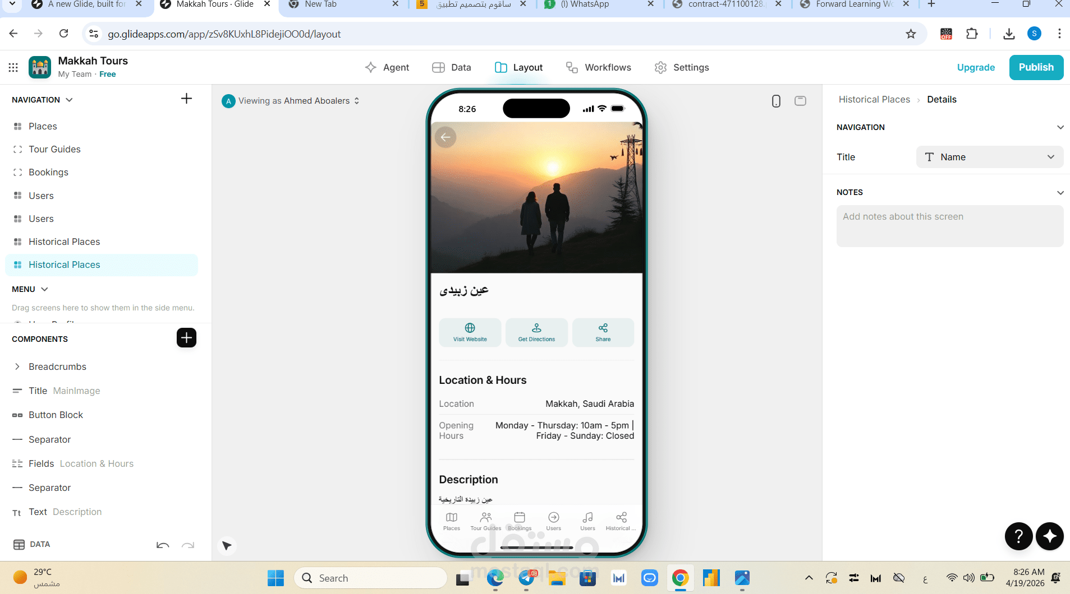The width and height of the screenshot is (1070, 594).
Task: Open the Viewing as Ahmed Aboalers selector
Action: (x=291, y=101)
